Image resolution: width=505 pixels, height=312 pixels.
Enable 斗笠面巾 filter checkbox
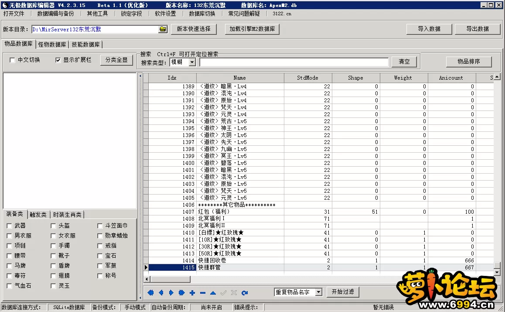(100, 226)
